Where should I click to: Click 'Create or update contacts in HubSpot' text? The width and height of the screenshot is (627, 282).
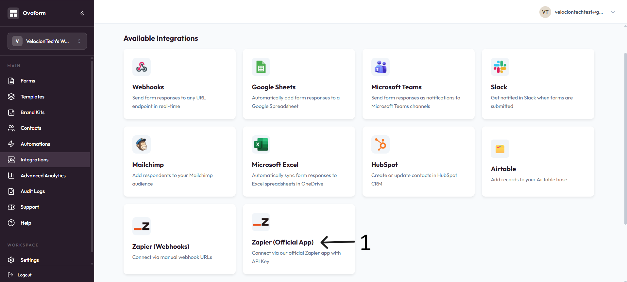tap(414, 180)
